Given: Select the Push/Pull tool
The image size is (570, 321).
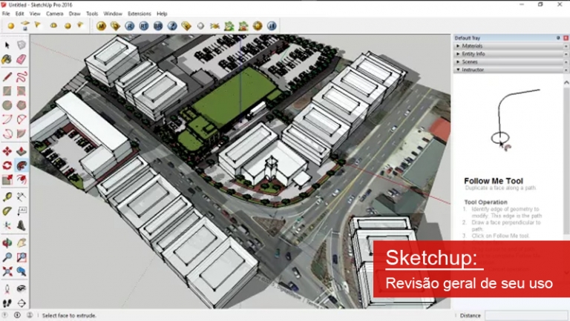Looking at the screenshot, I should (22, 151).
